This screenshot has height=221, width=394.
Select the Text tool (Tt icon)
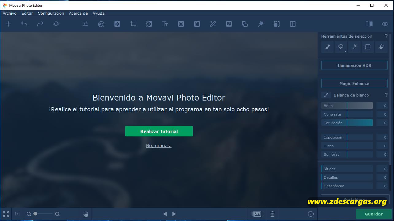pyautogui.click(x=165, y=24)
